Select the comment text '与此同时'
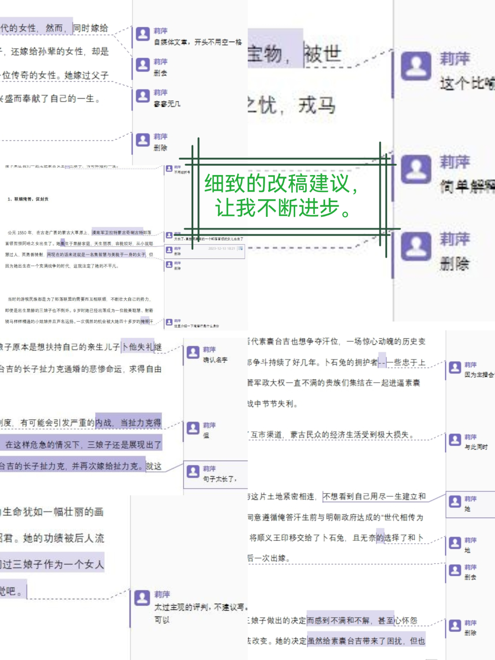Viewport: 495px width, 660px height. click(x=476, y=447)
